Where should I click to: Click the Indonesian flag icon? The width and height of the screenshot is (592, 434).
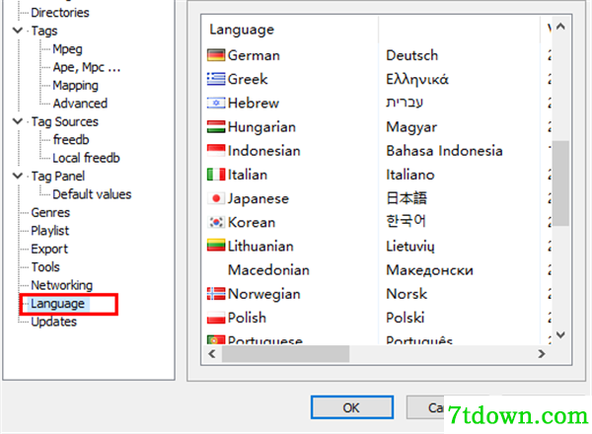216,151
